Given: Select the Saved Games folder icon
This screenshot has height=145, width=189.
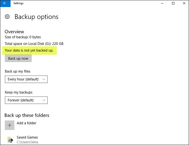Looking at the screenshot, I should pos(10,139).
